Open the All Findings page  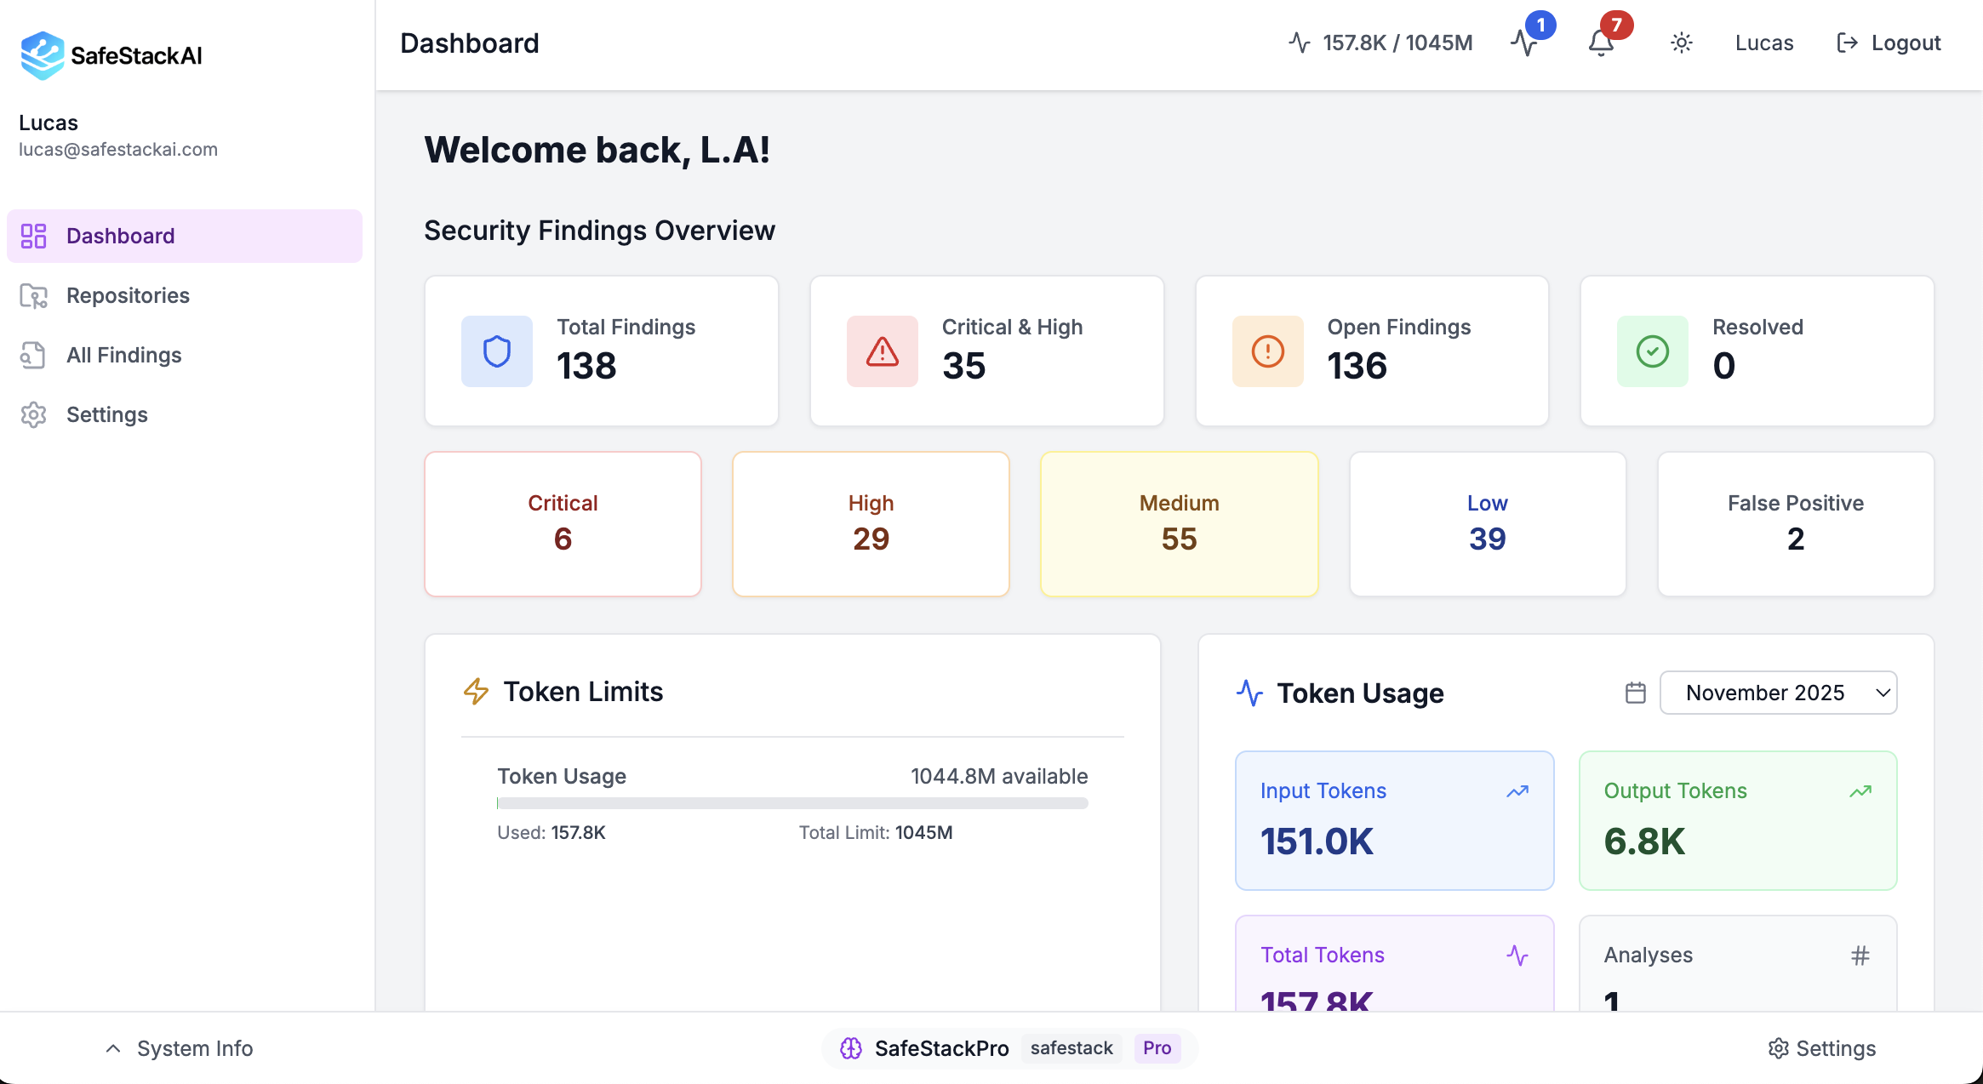[123, 355]
